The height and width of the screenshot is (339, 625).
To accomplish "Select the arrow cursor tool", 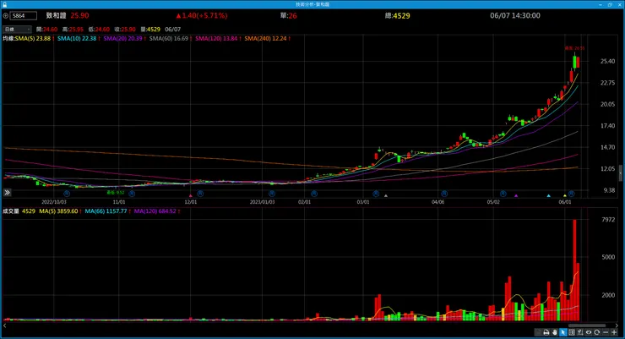I will pyautogui.click(x=562, y=332).
